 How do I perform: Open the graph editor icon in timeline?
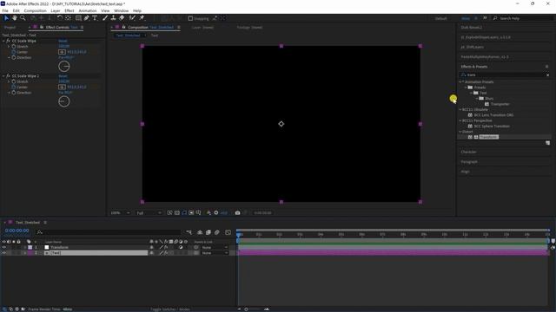point(228,232)
